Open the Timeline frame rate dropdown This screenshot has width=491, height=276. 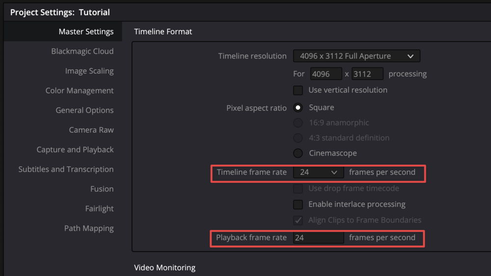(x=318, y=173)
